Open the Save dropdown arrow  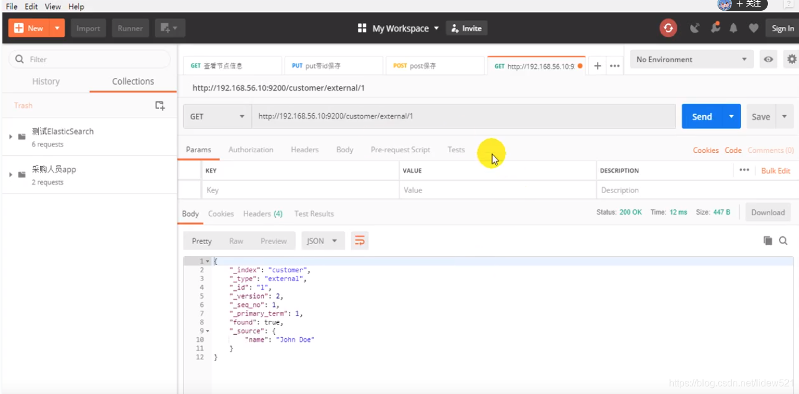coord(785,117)
